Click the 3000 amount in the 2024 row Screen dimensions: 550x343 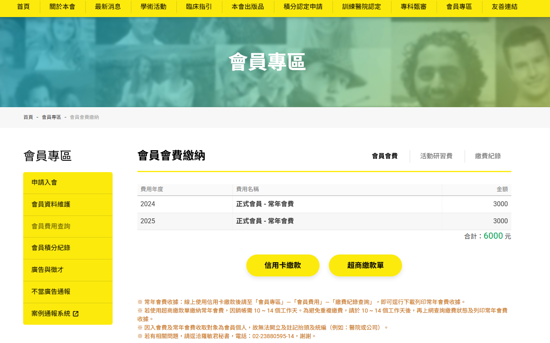point(500,204)
